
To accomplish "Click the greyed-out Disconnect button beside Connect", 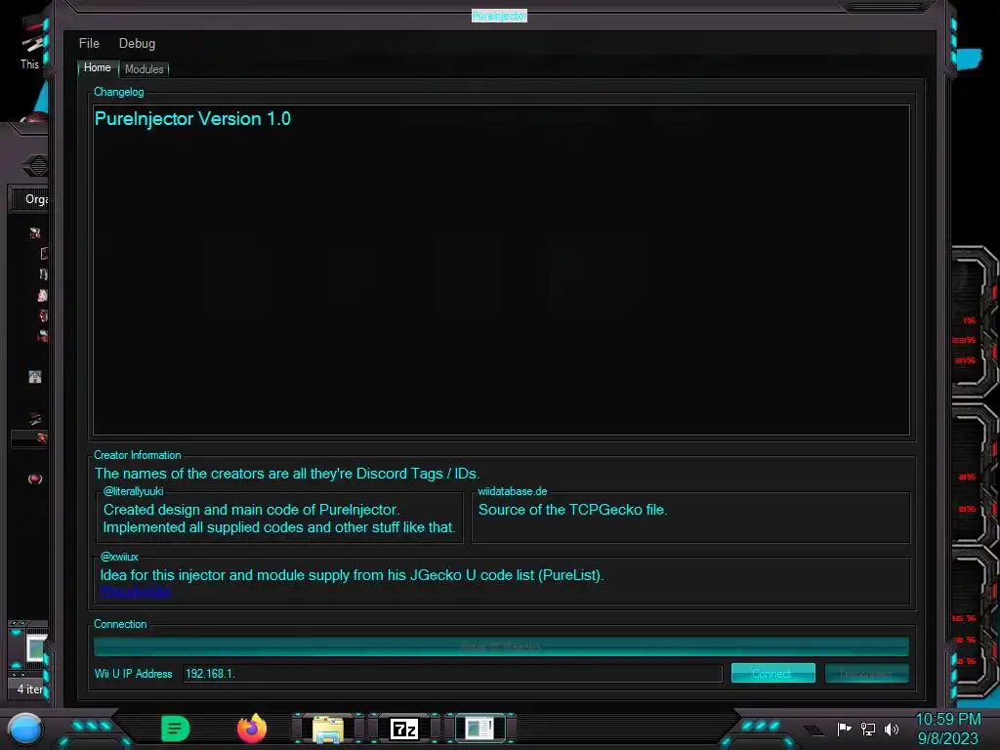I will 867,674.
